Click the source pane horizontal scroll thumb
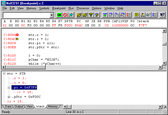 pos(26,67)
